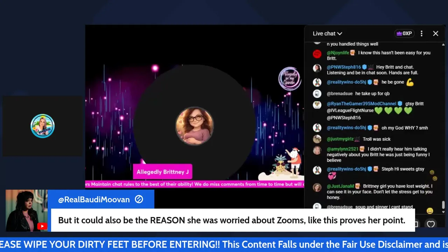Click the circular avatar in the left video tile
The height and width of the screenshot is (252, 448).
point(42,126)
